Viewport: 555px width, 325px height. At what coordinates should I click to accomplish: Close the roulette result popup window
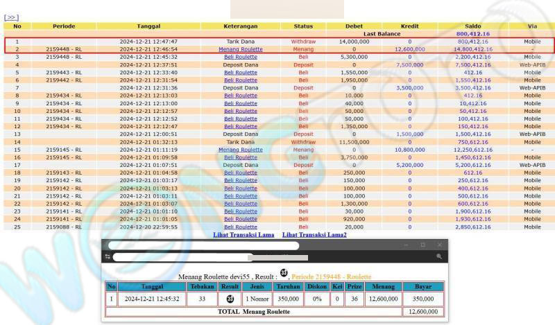[x=439, y=245]
